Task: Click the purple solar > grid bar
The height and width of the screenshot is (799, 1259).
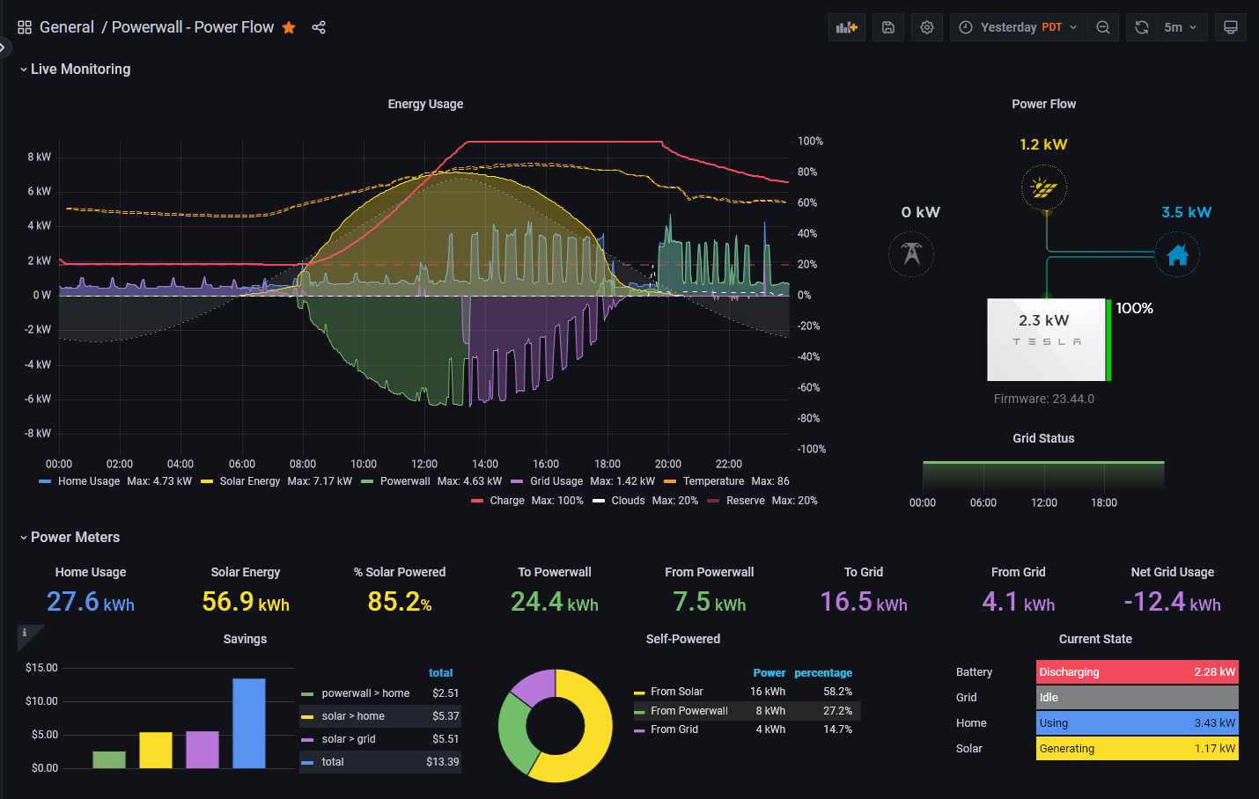Action: point(202,750)
